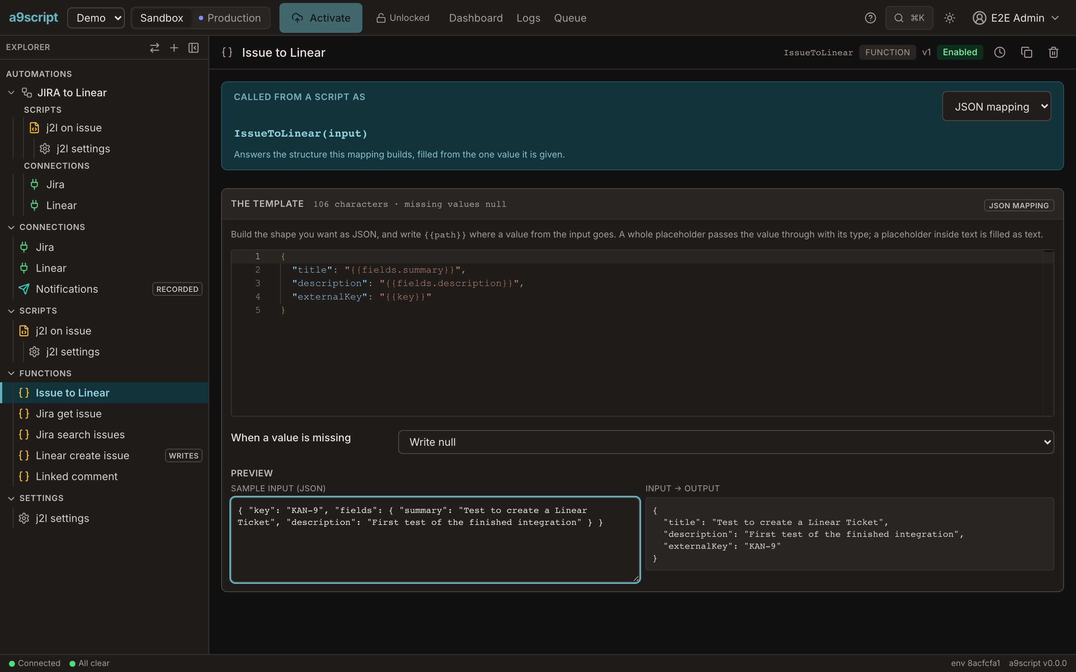Collapse the SCRIPTS section
Image resolution: width=1076 pixels, height=672 pixels.
coord(12,311)
